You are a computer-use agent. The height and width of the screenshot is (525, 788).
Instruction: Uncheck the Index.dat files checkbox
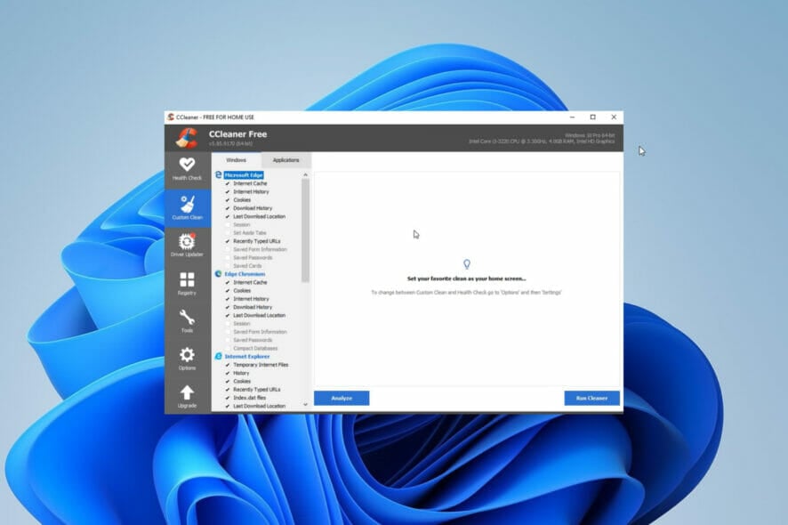228,398
